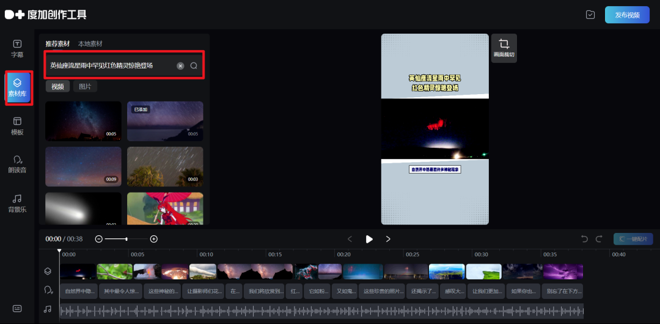
Task: Click the playhead marker at 00:00
Action: tap(59, 251)
